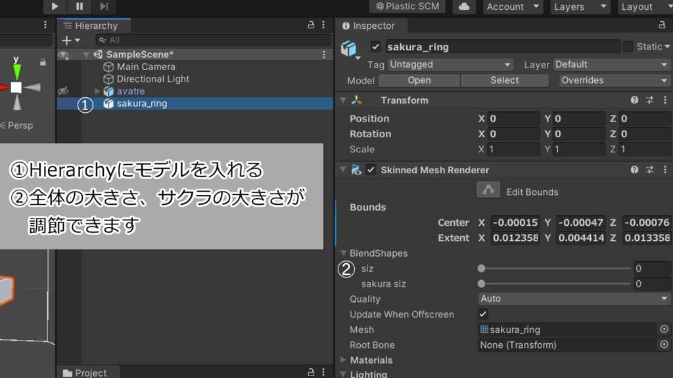Image resolution: width=673 pixels, height=378 pixels.
Task: Uncheck Update When Offscreen
Action: click(482, 314)
